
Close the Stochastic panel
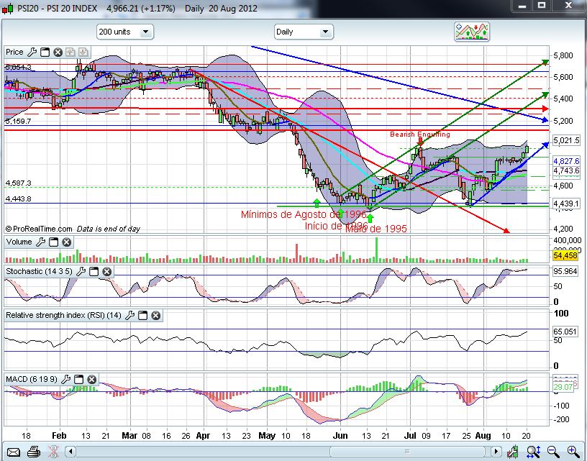[107, 272]
